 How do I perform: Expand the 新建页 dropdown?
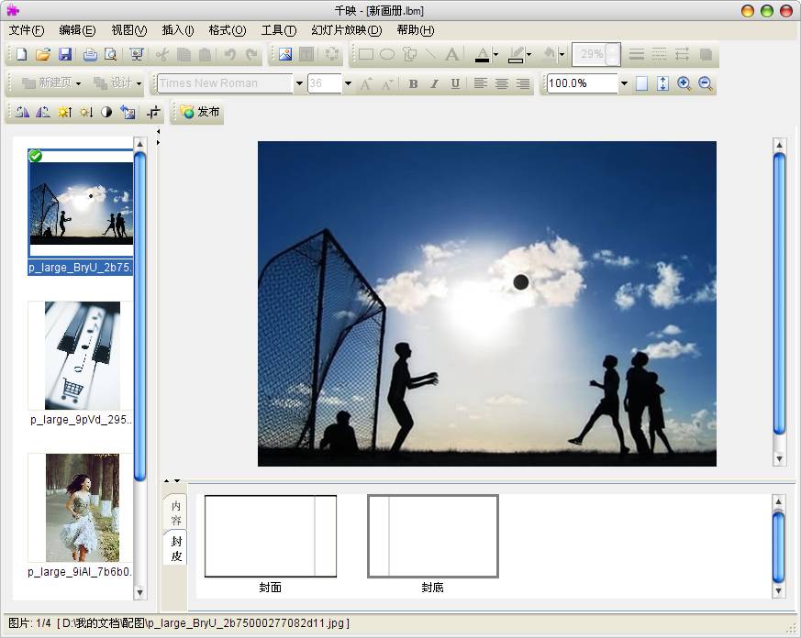pos(78,83)
